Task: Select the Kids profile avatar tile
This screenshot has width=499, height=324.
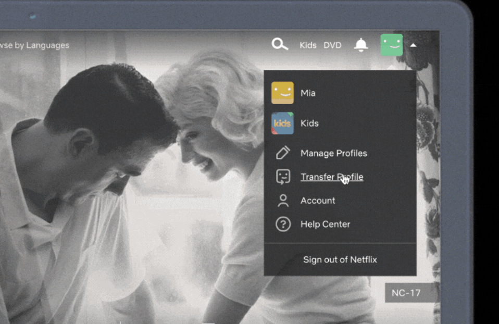Action: coord(283,123)
